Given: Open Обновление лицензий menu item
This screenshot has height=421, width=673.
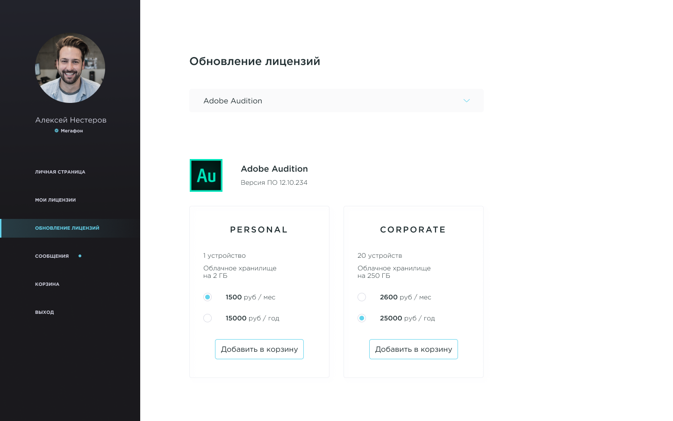Looking at the screenshot, I should coord(67,228).
